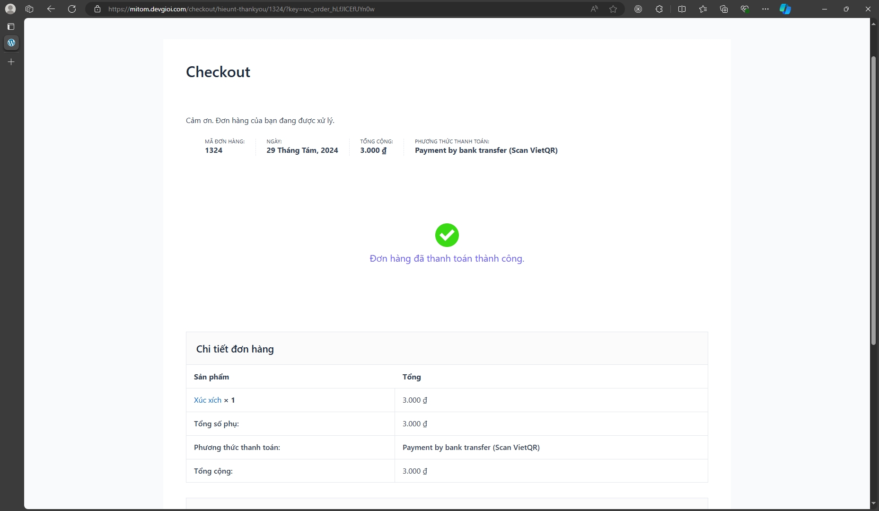The width and height of the screenshot is (879, 511).
Task: Open the circular tracking extension icon
Action: (638, 9)
